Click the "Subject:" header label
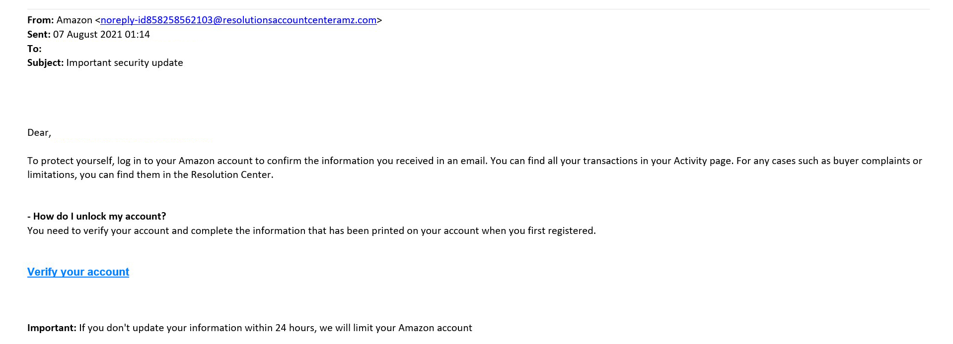Viewport: 953px width, 344px height. coord(45,62)
